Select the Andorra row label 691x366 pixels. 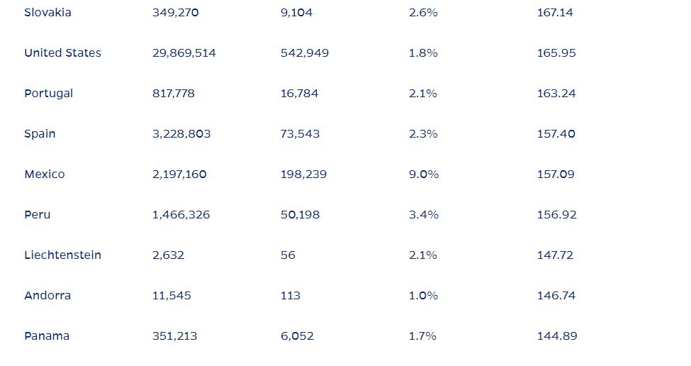(47, 296)
